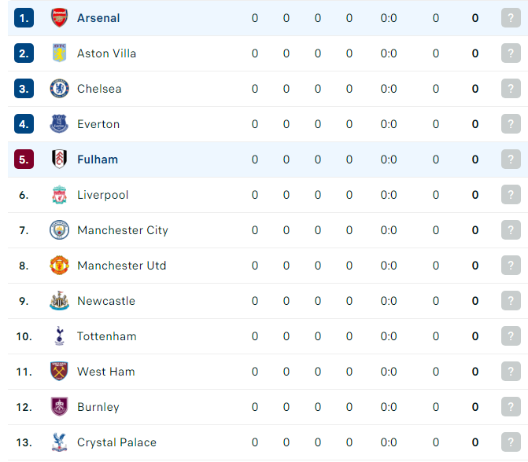
Task: Click Liverpool's grey question mark box
Action: [x=511, y=195]
